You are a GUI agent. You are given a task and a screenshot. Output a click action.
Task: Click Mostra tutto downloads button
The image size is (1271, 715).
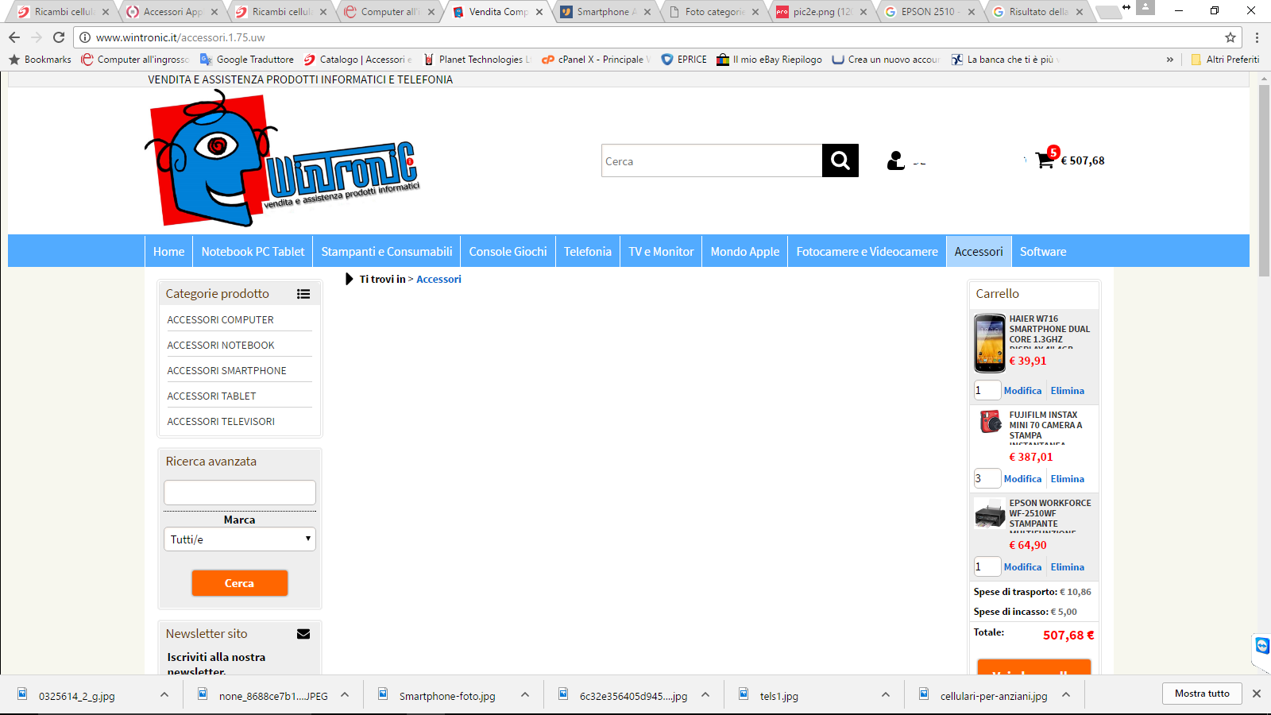[x=1202, y=694]
